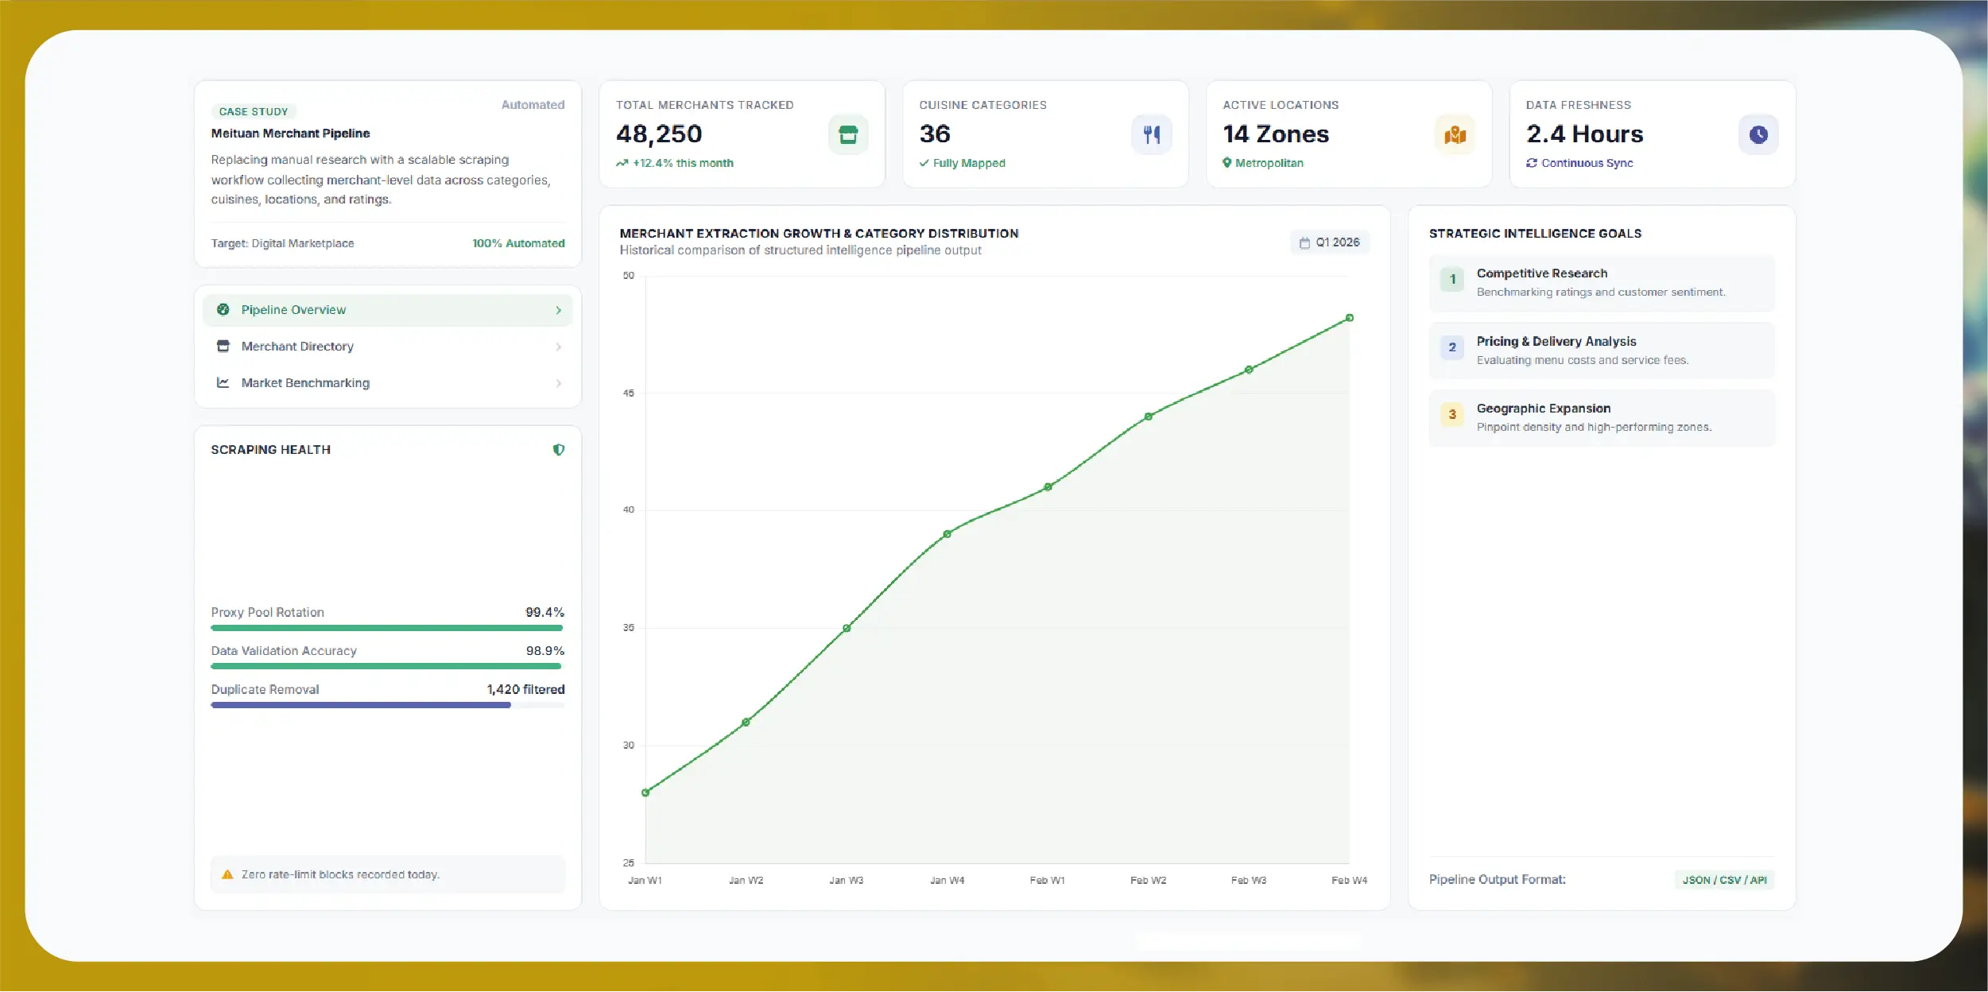The height and width of the screenshot is (992, 1988).
Task: Click the trending-up arrow beside +12.4% this month
Action: [x=622, y=164]
